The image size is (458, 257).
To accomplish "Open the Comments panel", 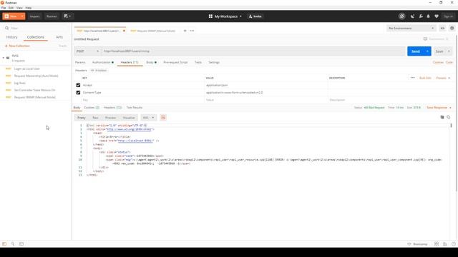I will coord(436,39).
